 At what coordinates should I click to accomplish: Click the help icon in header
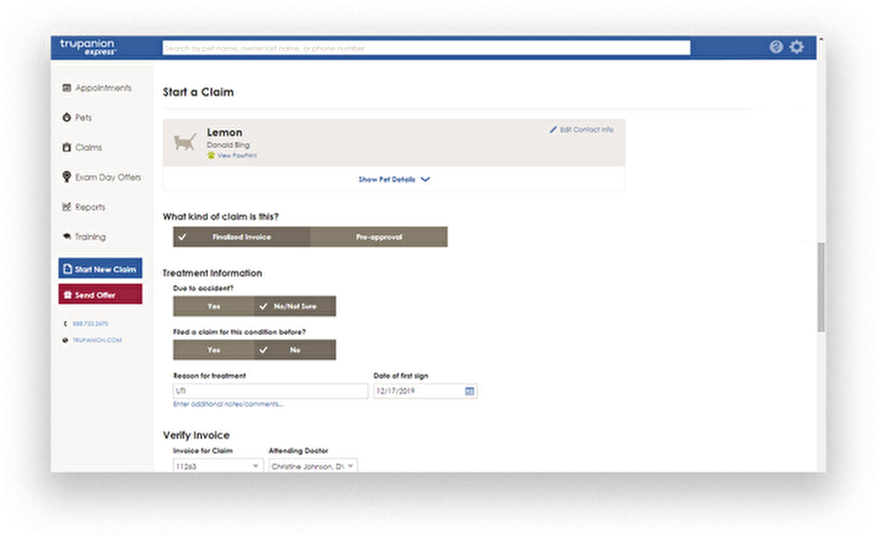(x=776, y=47)
